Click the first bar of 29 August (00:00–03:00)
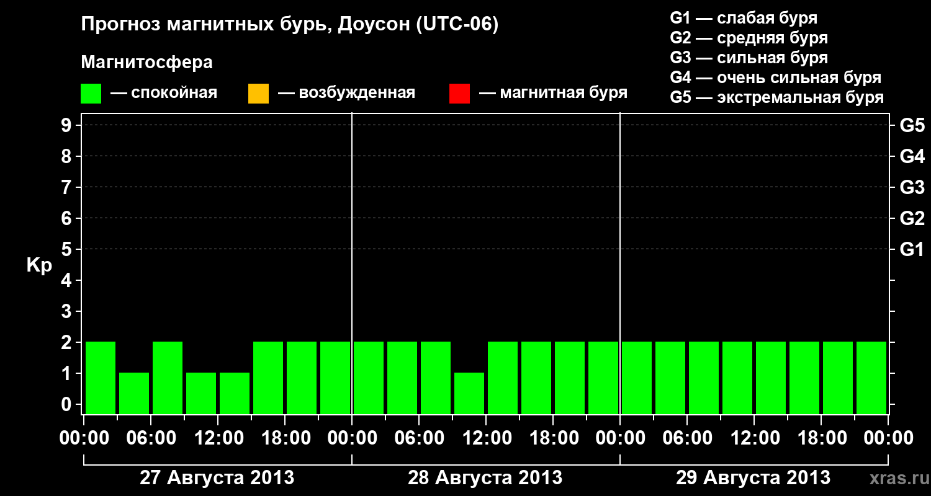 pos(637,378)
